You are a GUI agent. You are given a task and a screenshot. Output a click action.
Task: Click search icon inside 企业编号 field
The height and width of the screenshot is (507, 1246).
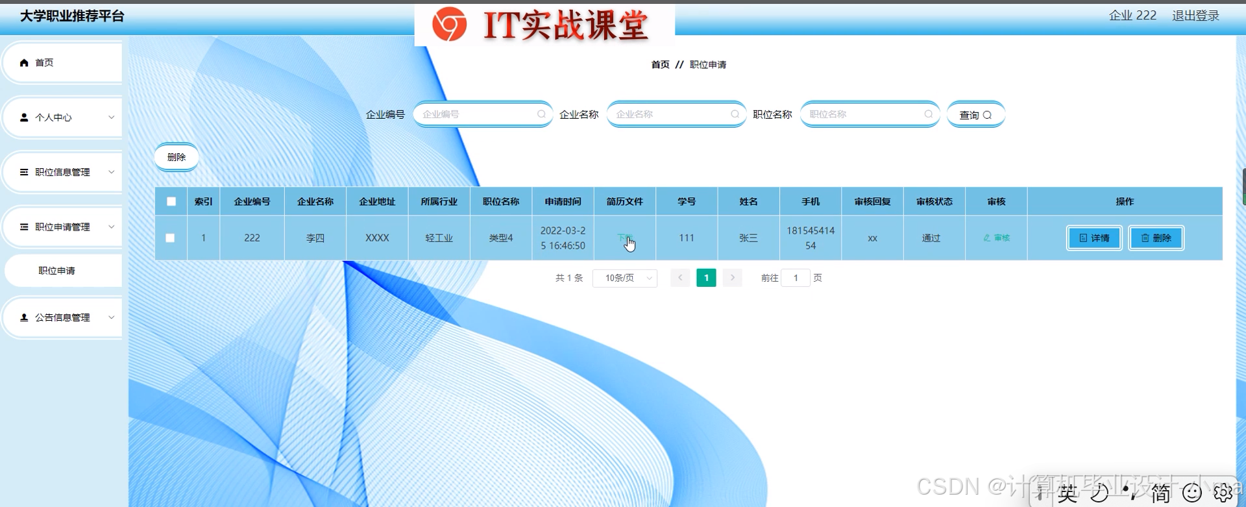coord(541,114)
